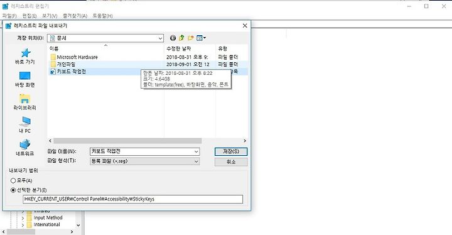Viewport: 452px width, 235px height.
Task: Expand the International tree node
Action: (23, 225)
